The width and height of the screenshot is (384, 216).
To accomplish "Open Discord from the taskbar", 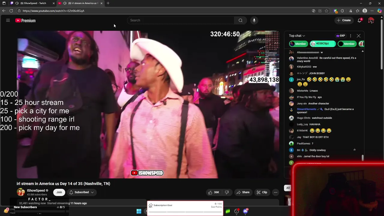I will 245,211.
